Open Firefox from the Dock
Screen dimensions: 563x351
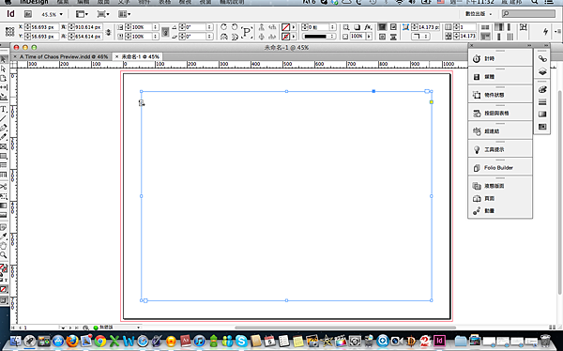point(72,341)
